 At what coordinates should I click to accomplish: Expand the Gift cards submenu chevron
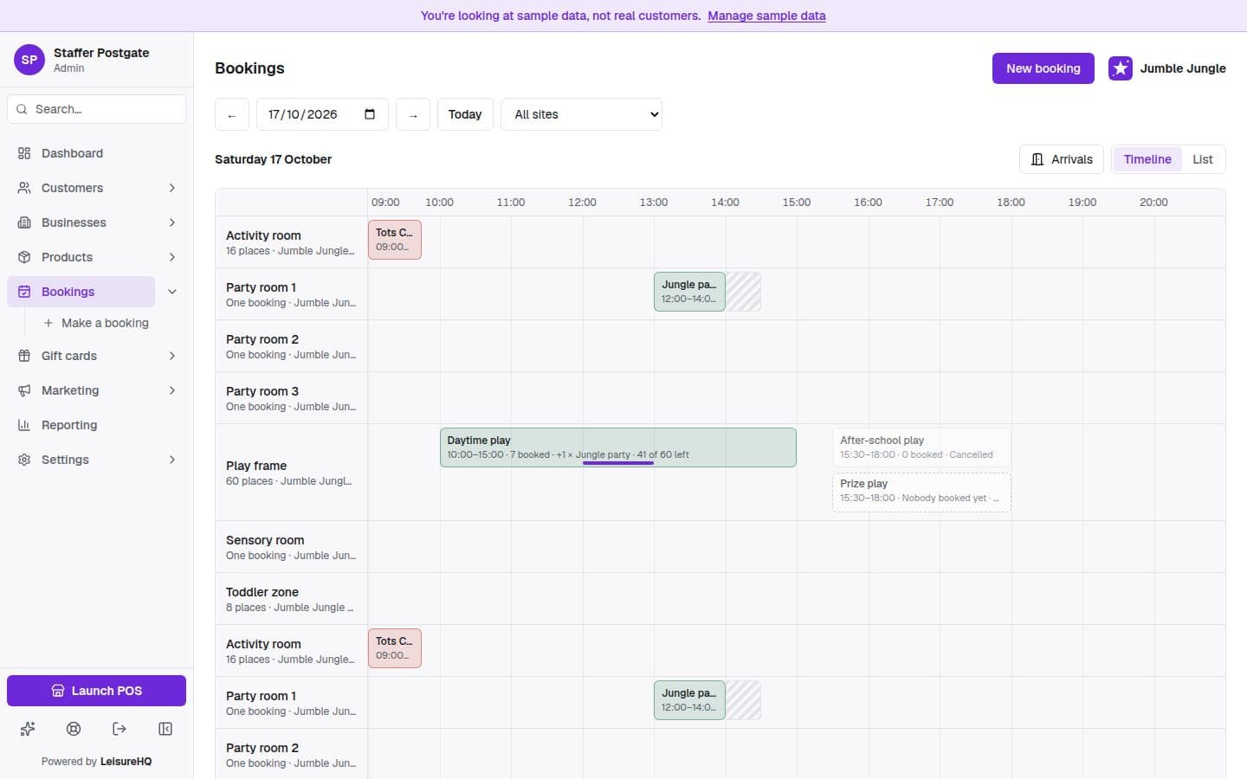pyautogui.click(x=172, y=356)
